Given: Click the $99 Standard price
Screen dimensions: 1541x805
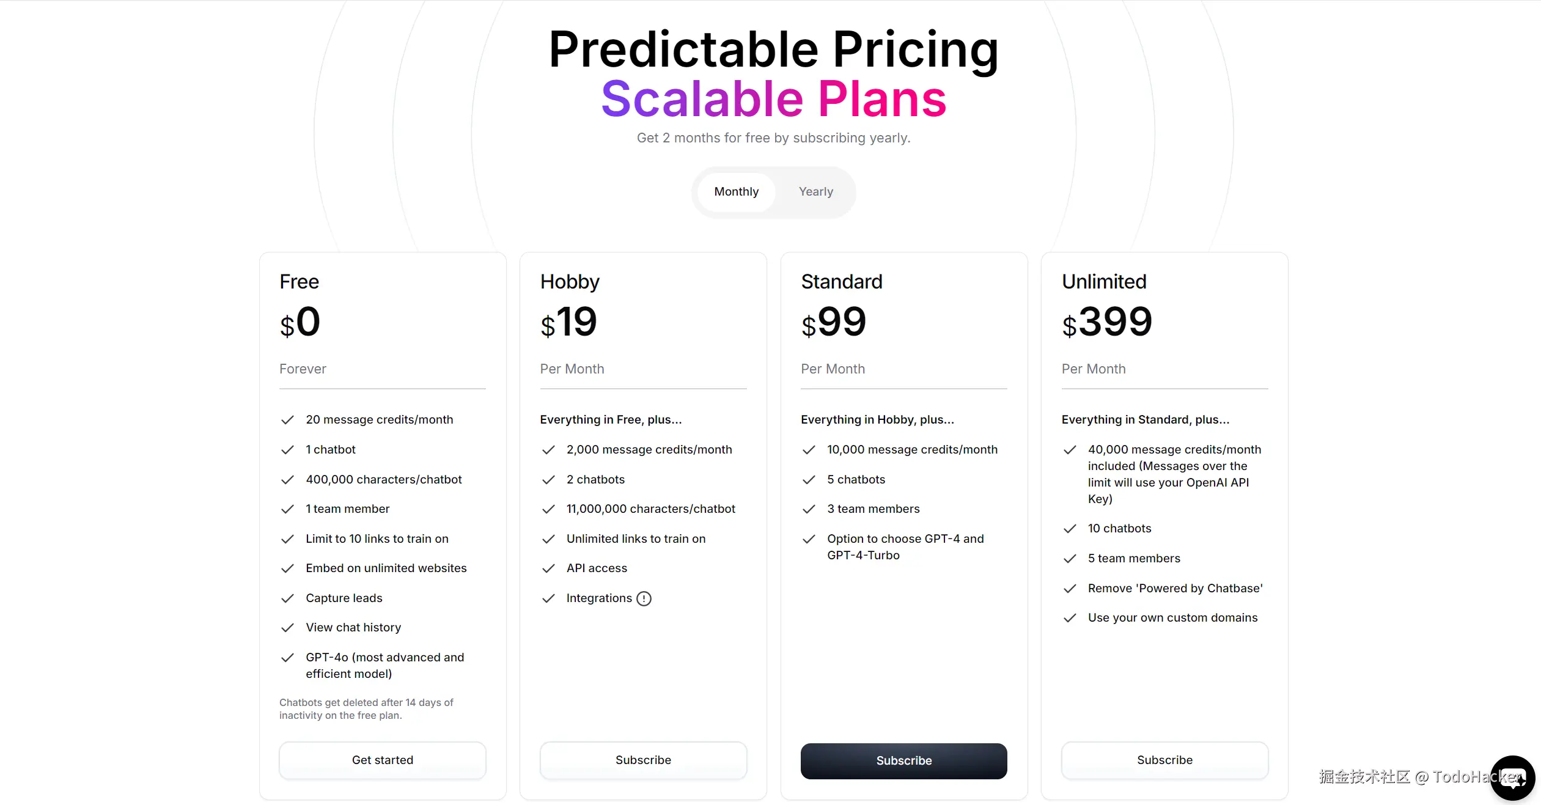Looking at the screenshot, I should pyautogui.click(x=834, y=322).
